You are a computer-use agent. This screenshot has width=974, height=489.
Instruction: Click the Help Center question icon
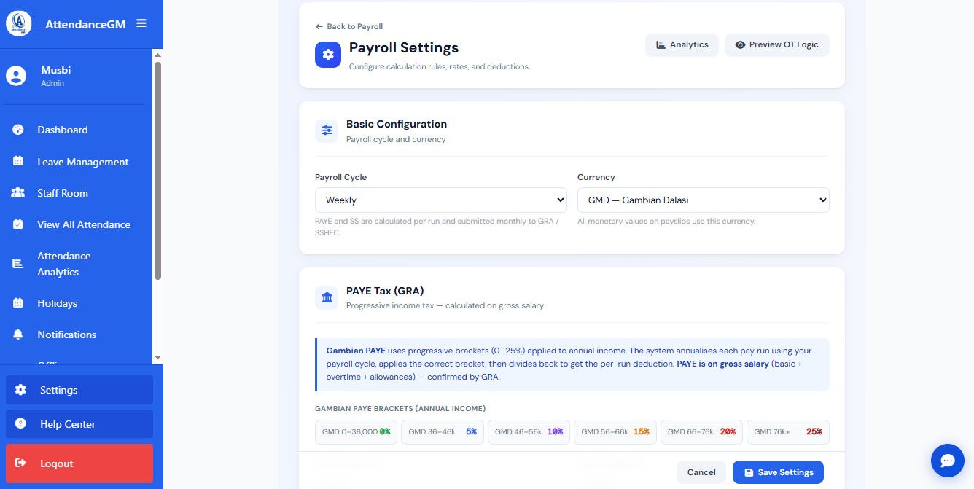[20, 423]
